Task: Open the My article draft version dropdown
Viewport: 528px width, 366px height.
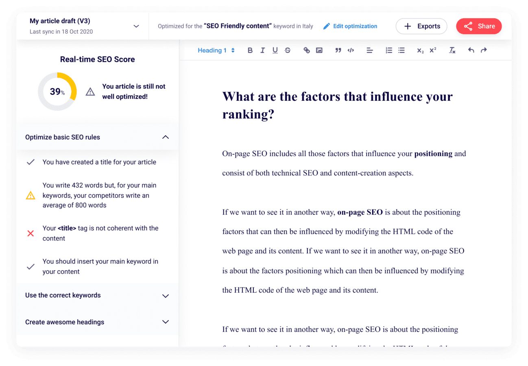Action: (x=136, y=25)
